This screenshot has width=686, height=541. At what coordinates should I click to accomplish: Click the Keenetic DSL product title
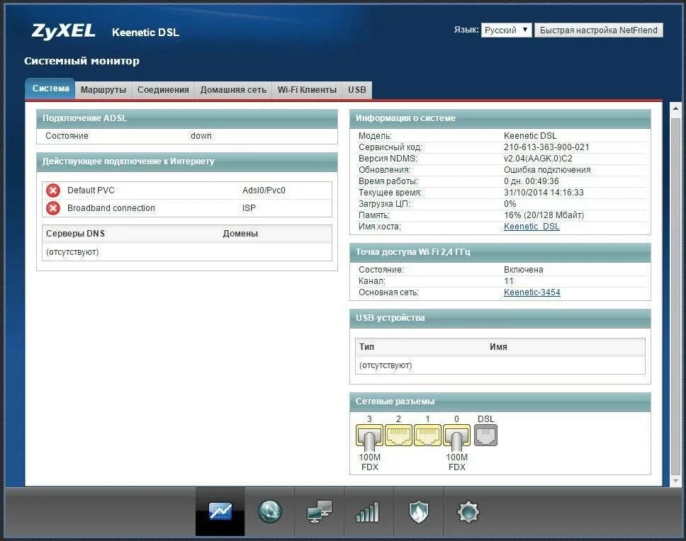pos(145,33)
